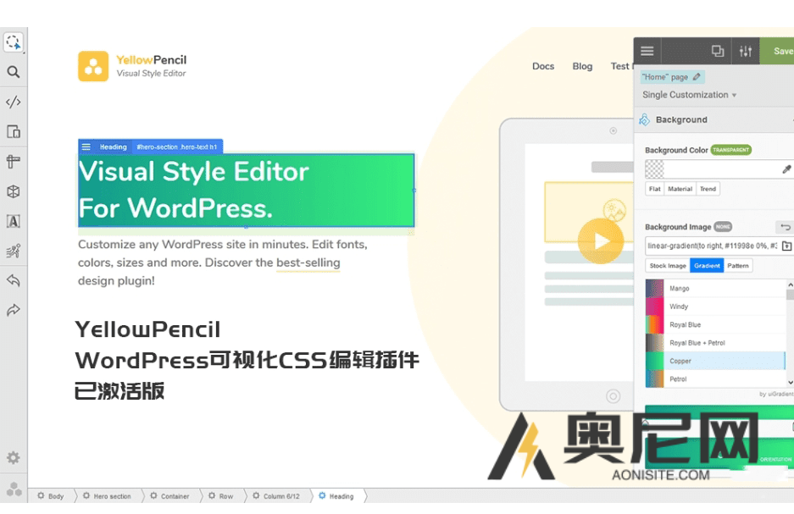Select the Visual Style Editor heading
Screen dimensions: 794x514
[x=246, y=191]
